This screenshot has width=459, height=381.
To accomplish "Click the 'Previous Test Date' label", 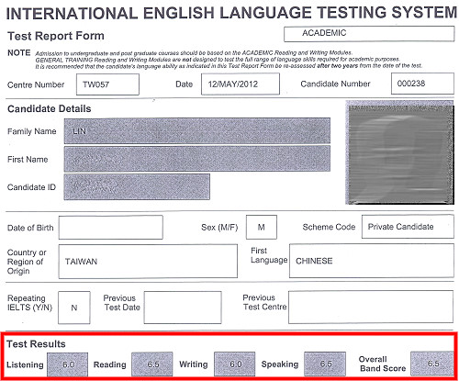I will pyautogui.click(x=122, y=303).
